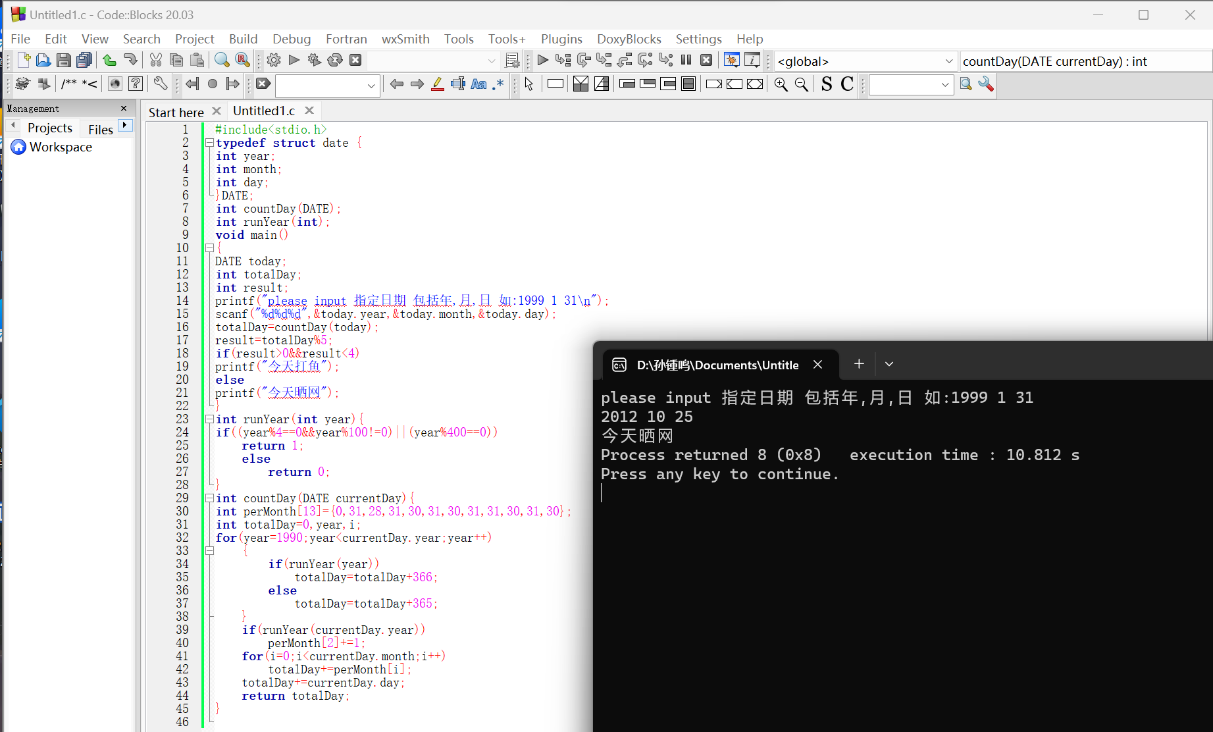Run program with green play icon
Viewport: 1213px width, 732px height.
coord(294,61)
